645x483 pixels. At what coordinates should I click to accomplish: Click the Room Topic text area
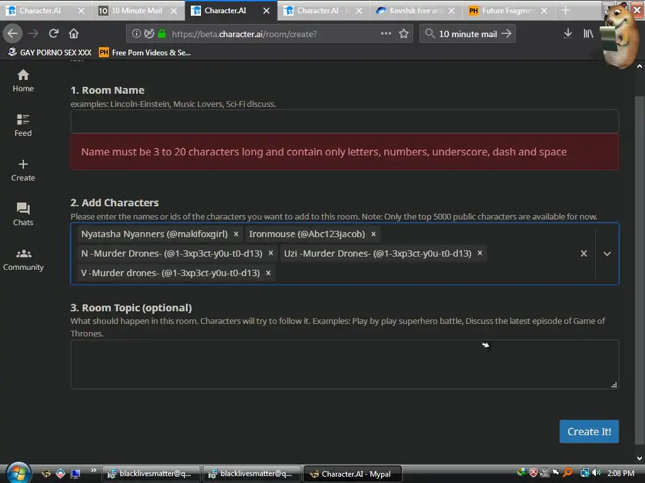coord(345,364)
